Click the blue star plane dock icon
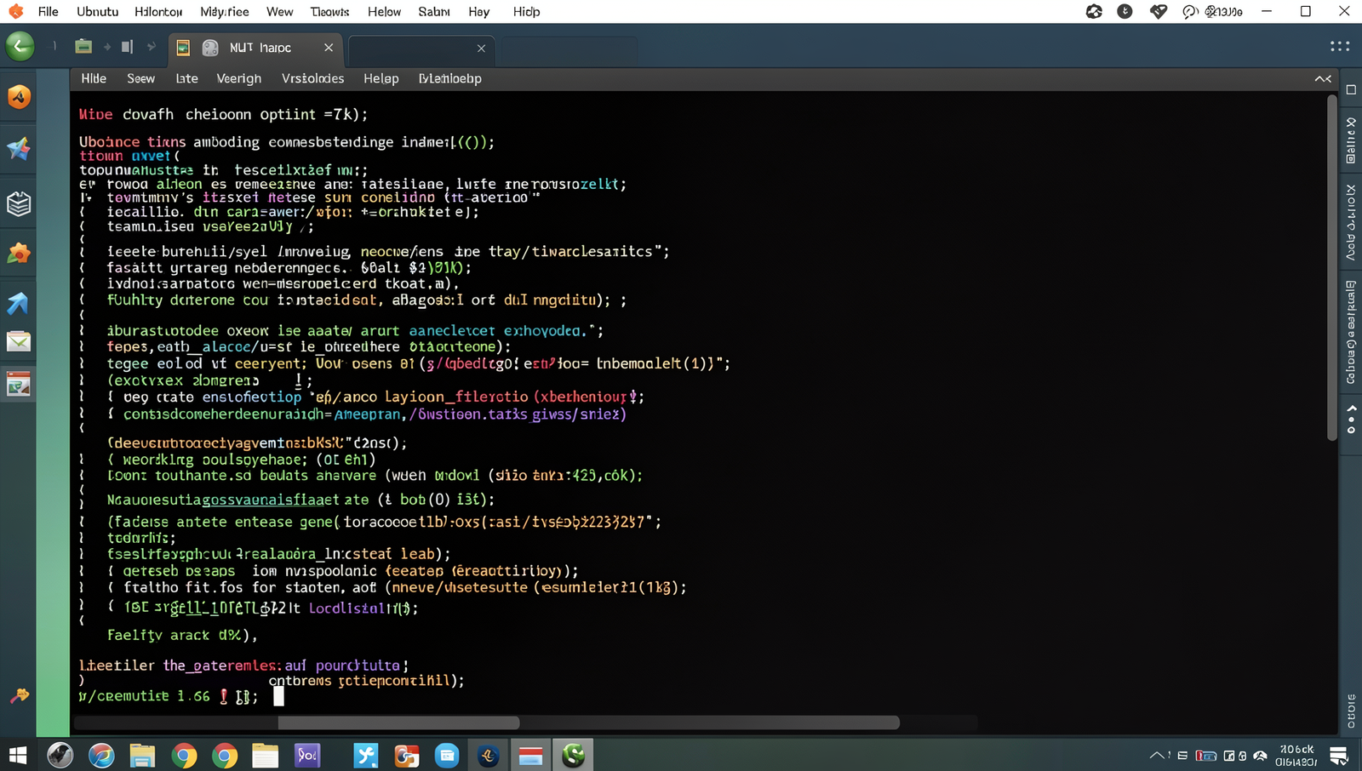Image resolution: width=1362 pixels, height=771 pixels. point(19,149)
